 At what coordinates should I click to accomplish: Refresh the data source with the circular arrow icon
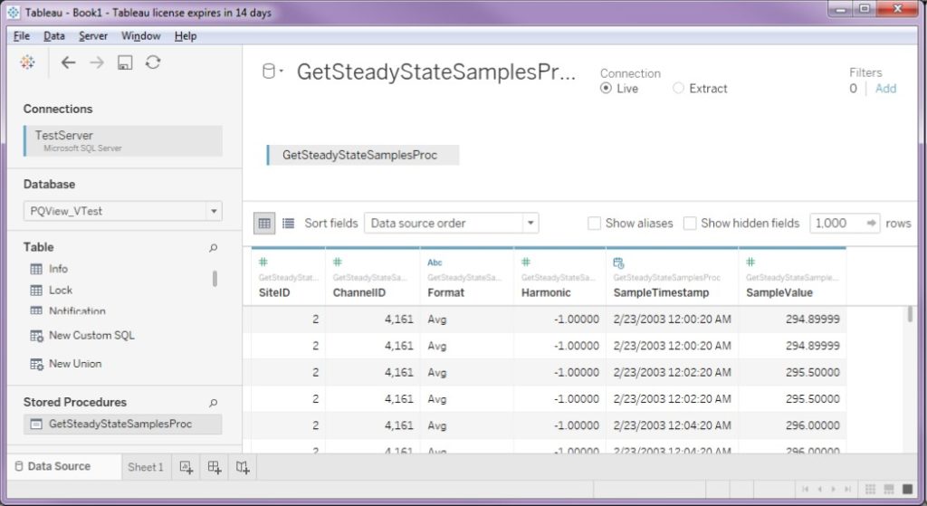[x=153, y=62]
